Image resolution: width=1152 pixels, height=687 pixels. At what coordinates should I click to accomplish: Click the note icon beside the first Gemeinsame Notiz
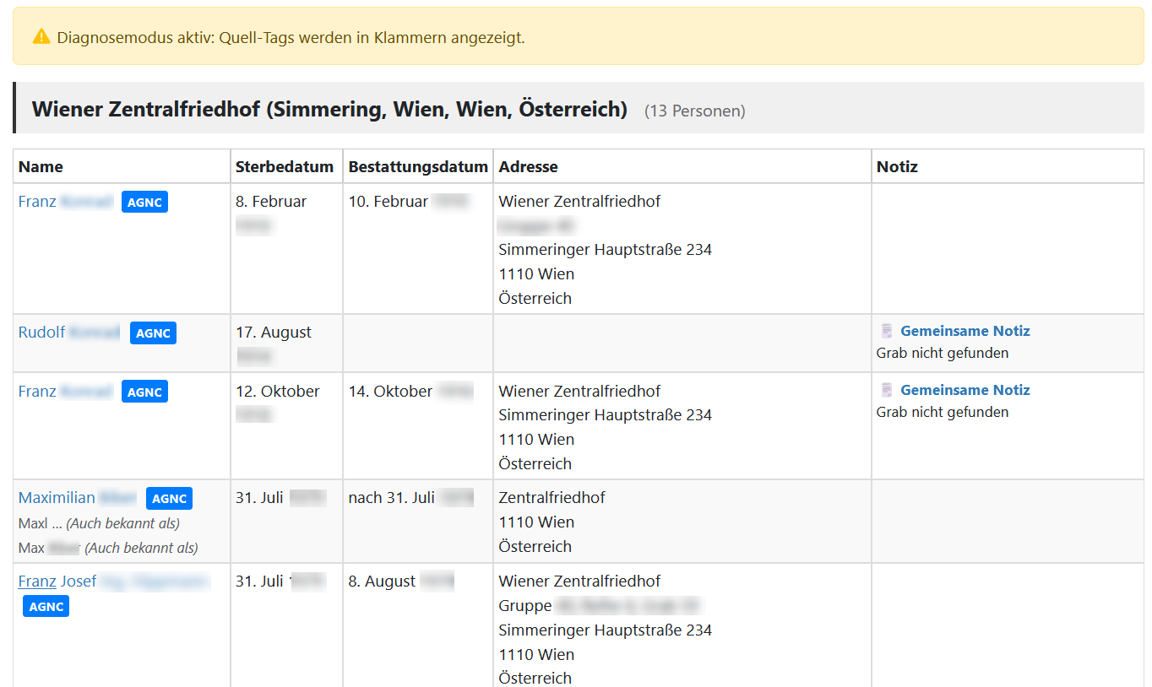[886, 330]
